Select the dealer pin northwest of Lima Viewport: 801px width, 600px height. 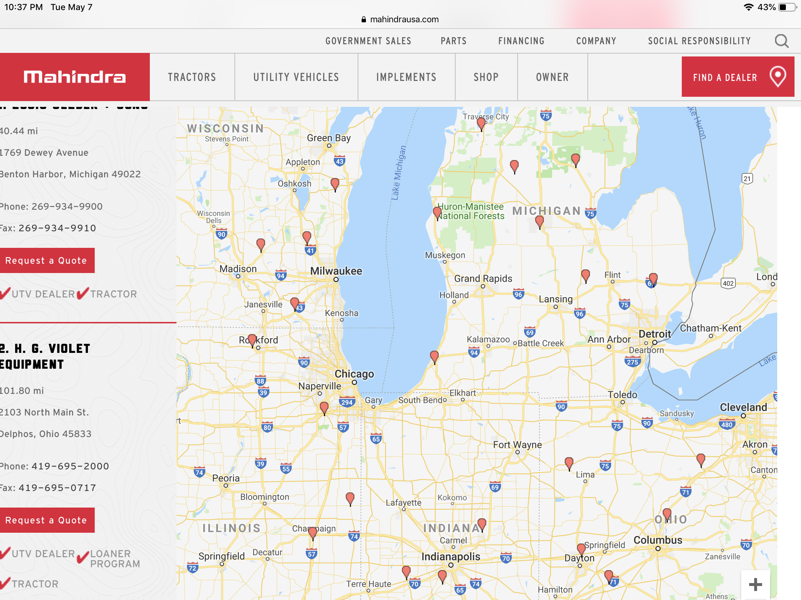point(569,464)
